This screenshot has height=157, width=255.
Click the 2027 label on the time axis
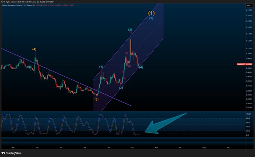[204, 148]
